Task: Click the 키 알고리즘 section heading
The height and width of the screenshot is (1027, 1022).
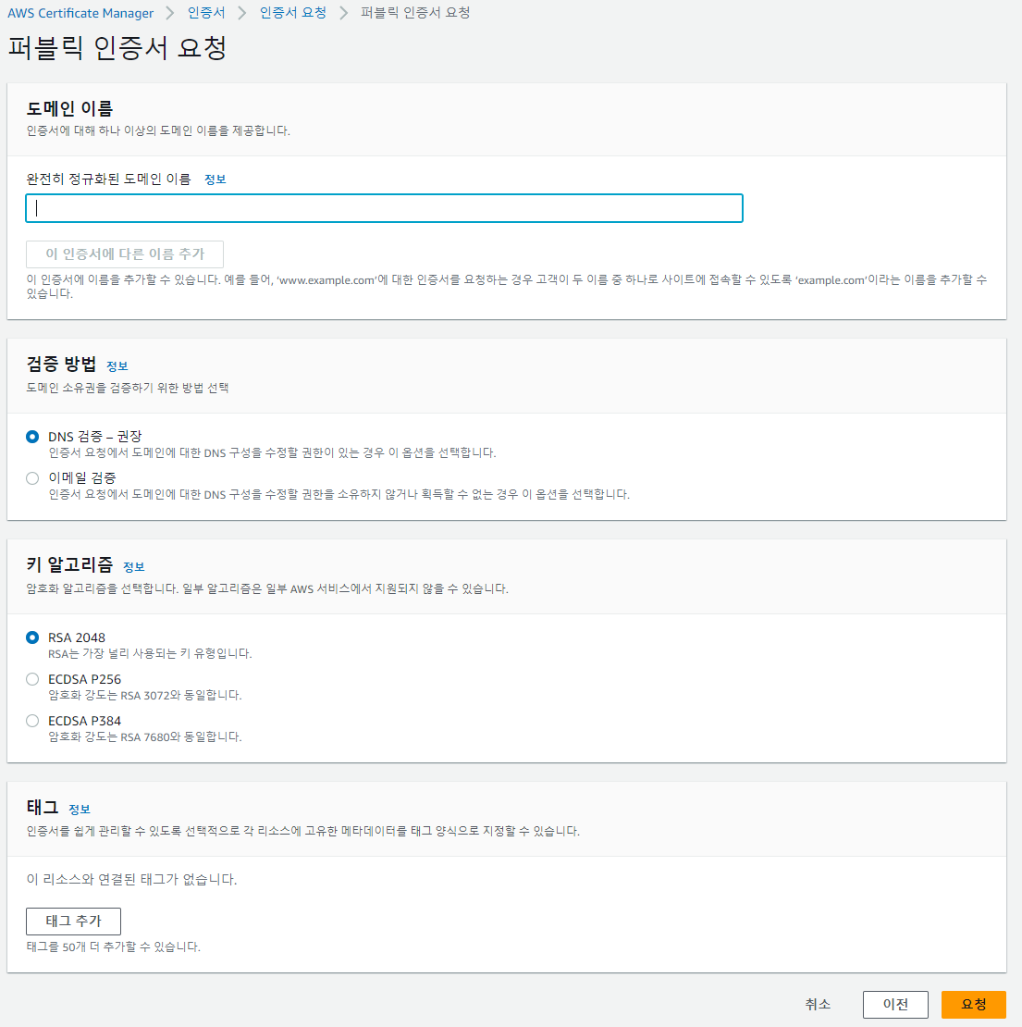Action: [69, 564]
